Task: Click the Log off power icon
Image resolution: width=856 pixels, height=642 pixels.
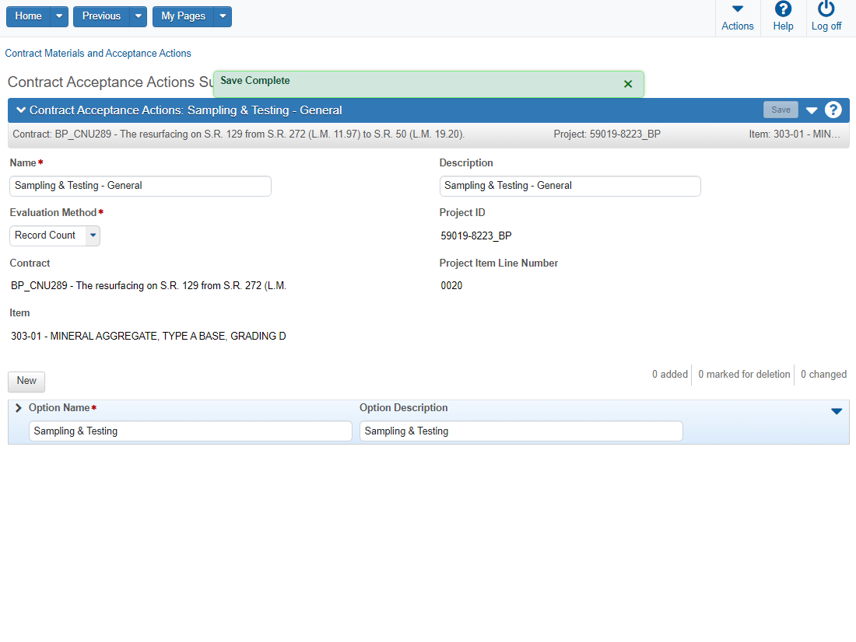Action: [x=826, y=9]
